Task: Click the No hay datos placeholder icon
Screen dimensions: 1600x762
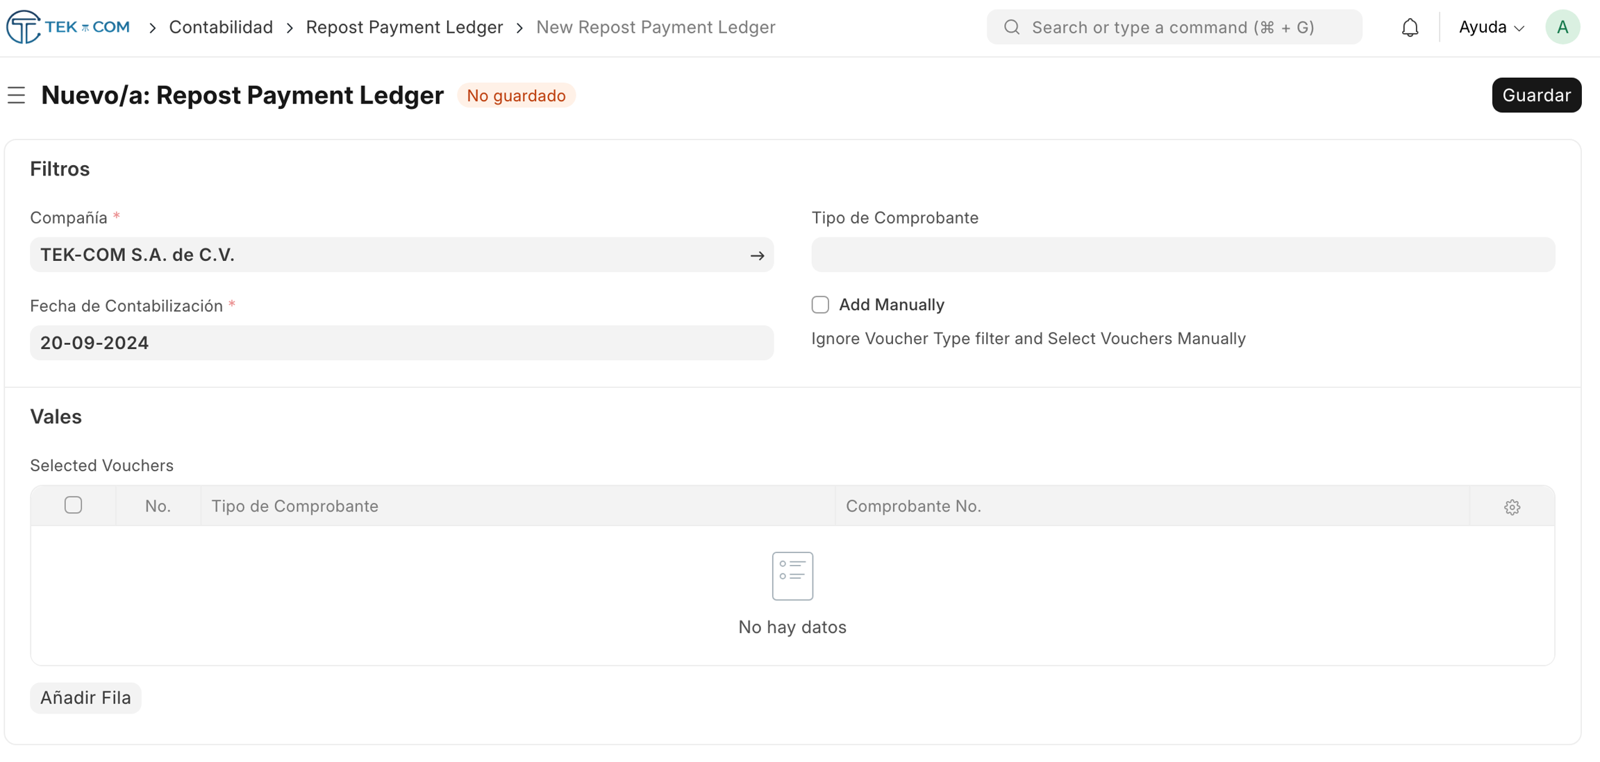Action: coord(792,575)
